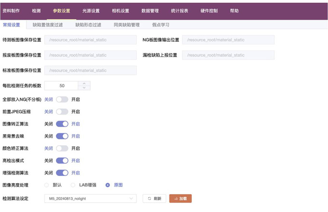328x212 pixels.
Task: Open 统计报表 menu tab
Action: point(179,11)
